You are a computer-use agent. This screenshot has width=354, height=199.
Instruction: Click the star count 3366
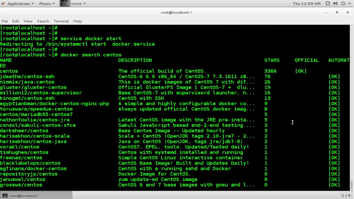[270, 71]
